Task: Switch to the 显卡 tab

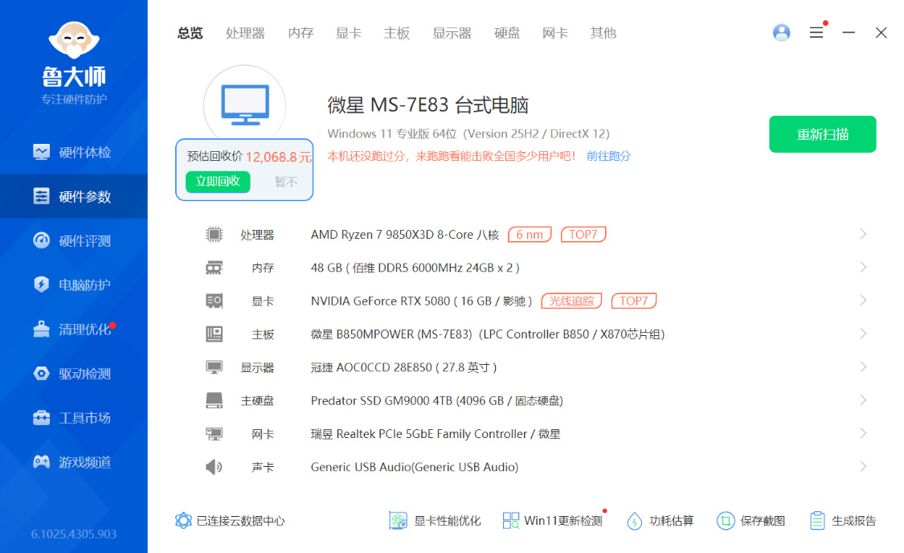Action: (349, 33)
